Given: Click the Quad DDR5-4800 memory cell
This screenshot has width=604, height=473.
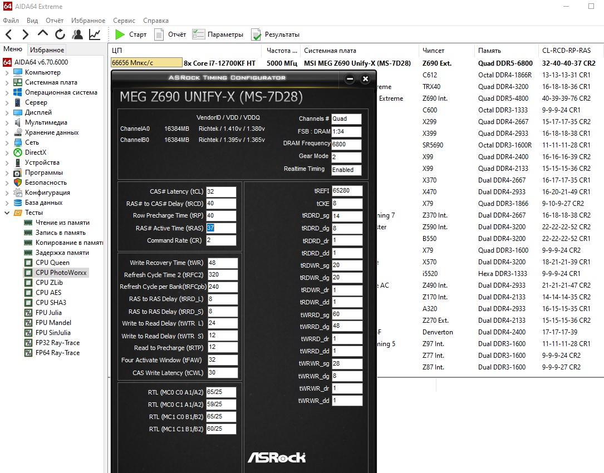Looking at the screenshot, I should [503, 98].
